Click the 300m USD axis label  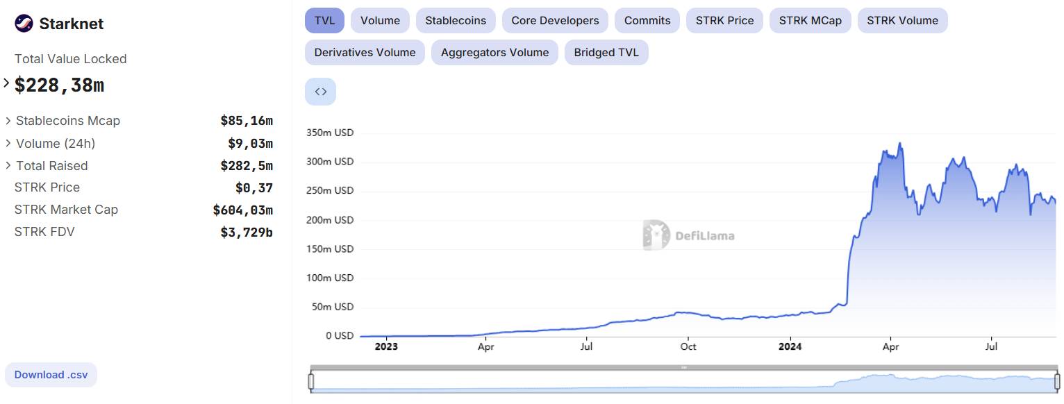[330, 162]
